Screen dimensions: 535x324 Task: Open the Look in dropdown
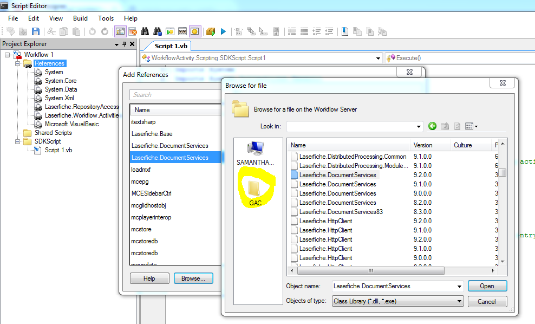(x=419, y=126)
